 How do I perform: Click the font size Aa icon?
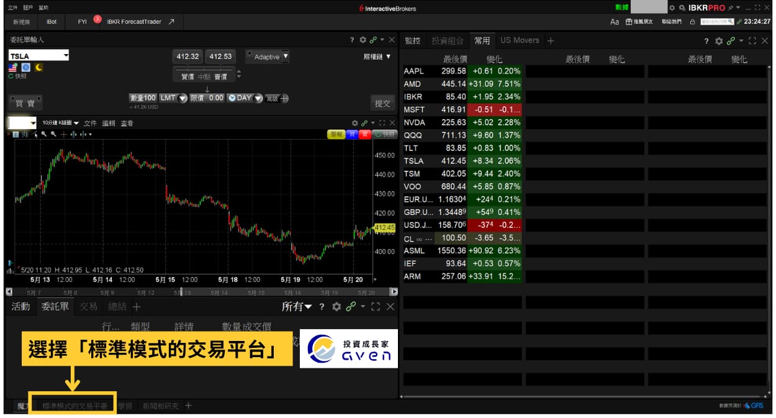click(615, 22)
